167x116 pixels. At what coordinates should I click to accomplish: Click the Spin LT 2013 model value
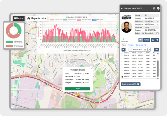(x=149, y=18)
